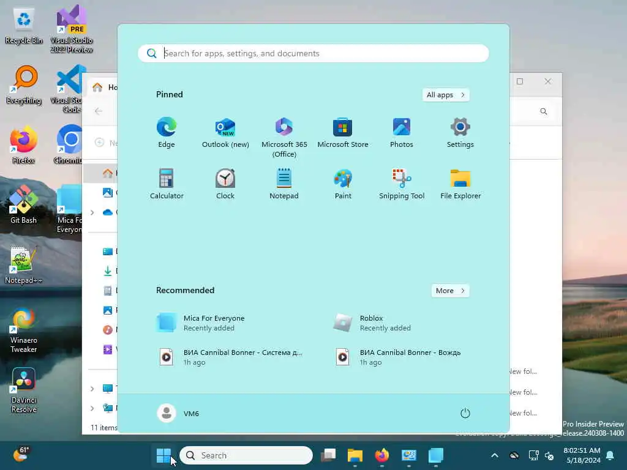This screenshot has height=470, width=627.
Task: Select Everything desktop shortcut
Action: pos(24,85)
